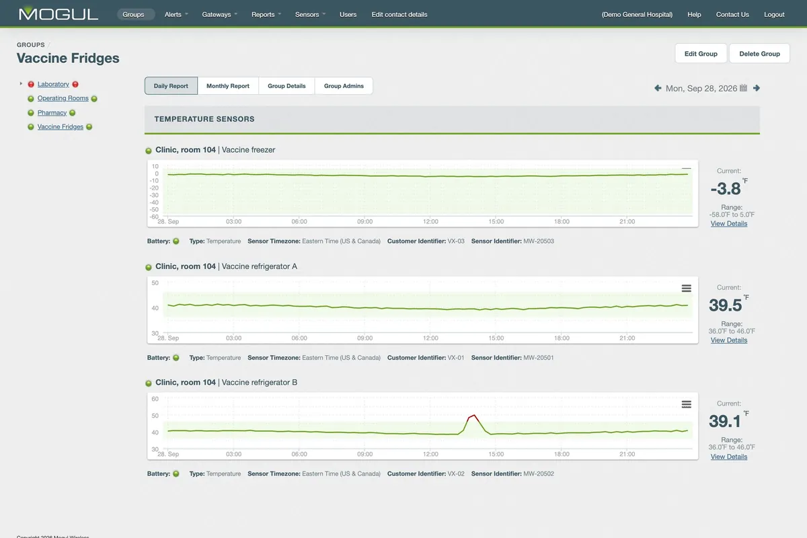Click the Vaccine freezer temperature chart
807x538 pixels.
[x=422, y=194]
